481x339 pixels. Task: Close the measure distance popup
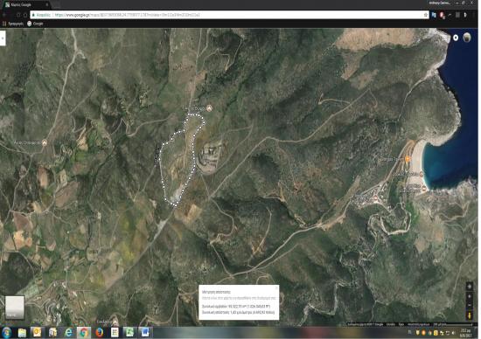tap(276, 287)
